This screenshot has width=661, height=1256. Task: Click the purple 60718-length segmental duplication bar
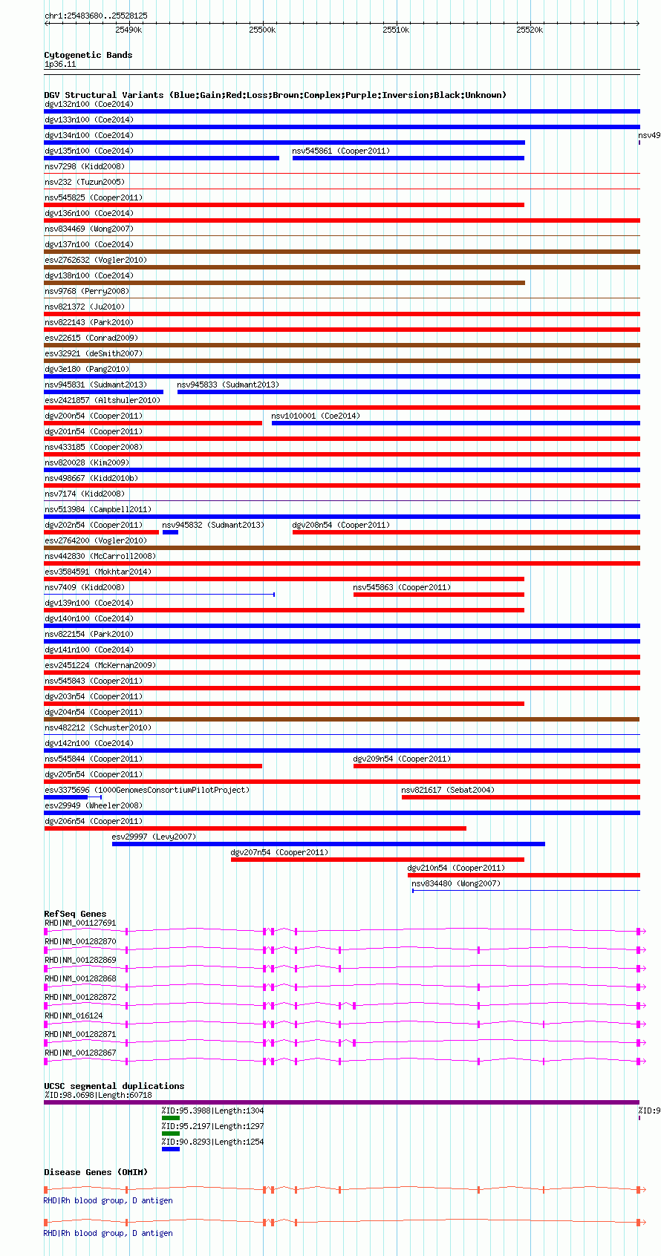pyautogui.click(x=342, y=1102)
